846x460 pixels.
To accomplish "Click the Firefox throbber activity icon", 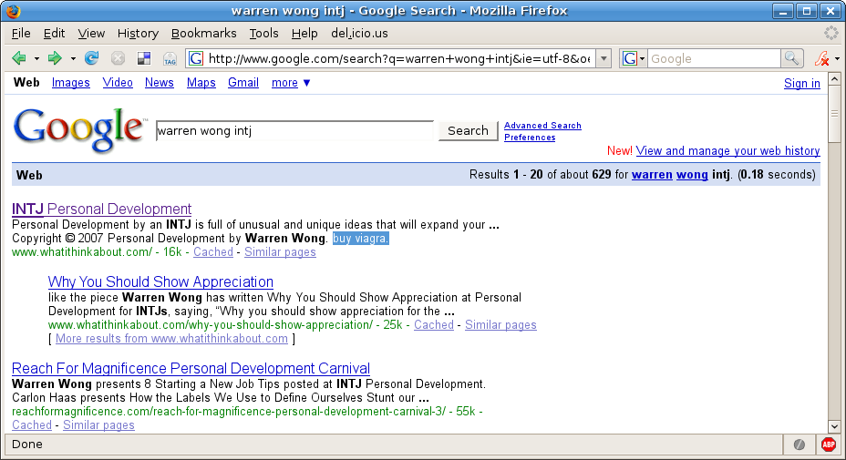I will pos(831,34).
